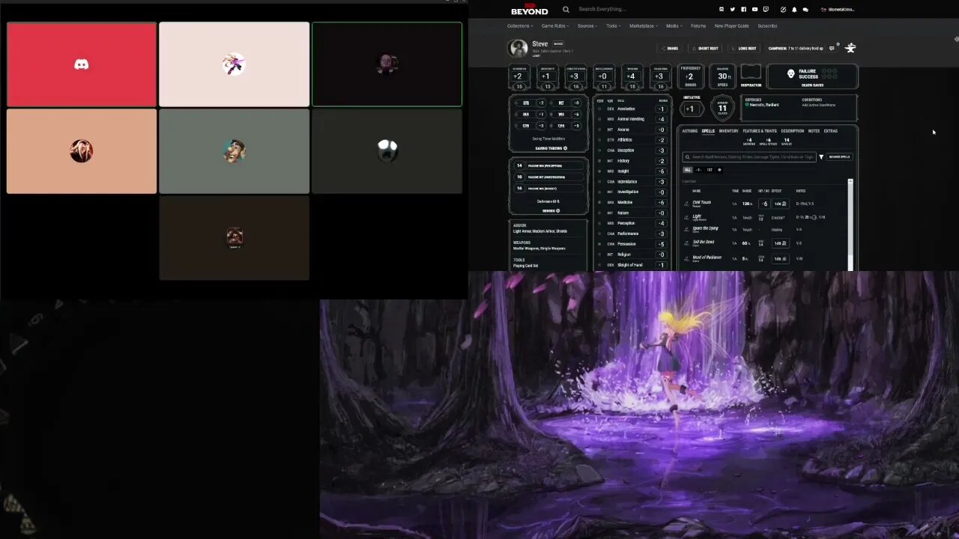Switch to the Extras tab
The height and width of the screenshot is (539, 959).
pyautogui.click(x=831, y=131)
